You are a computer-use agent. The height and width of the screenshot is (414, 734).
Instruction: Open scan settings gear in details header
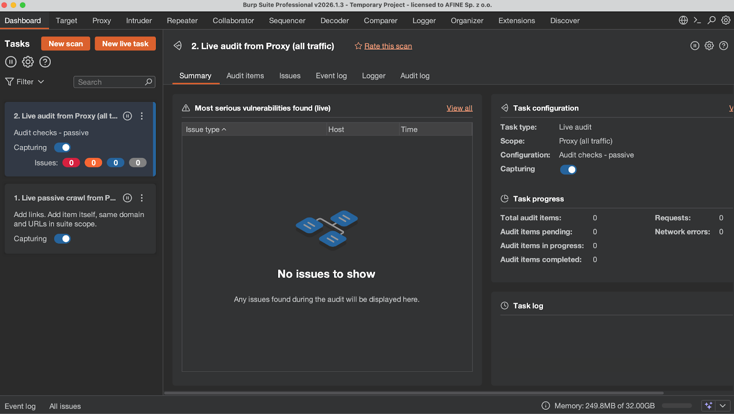point(709,45)
